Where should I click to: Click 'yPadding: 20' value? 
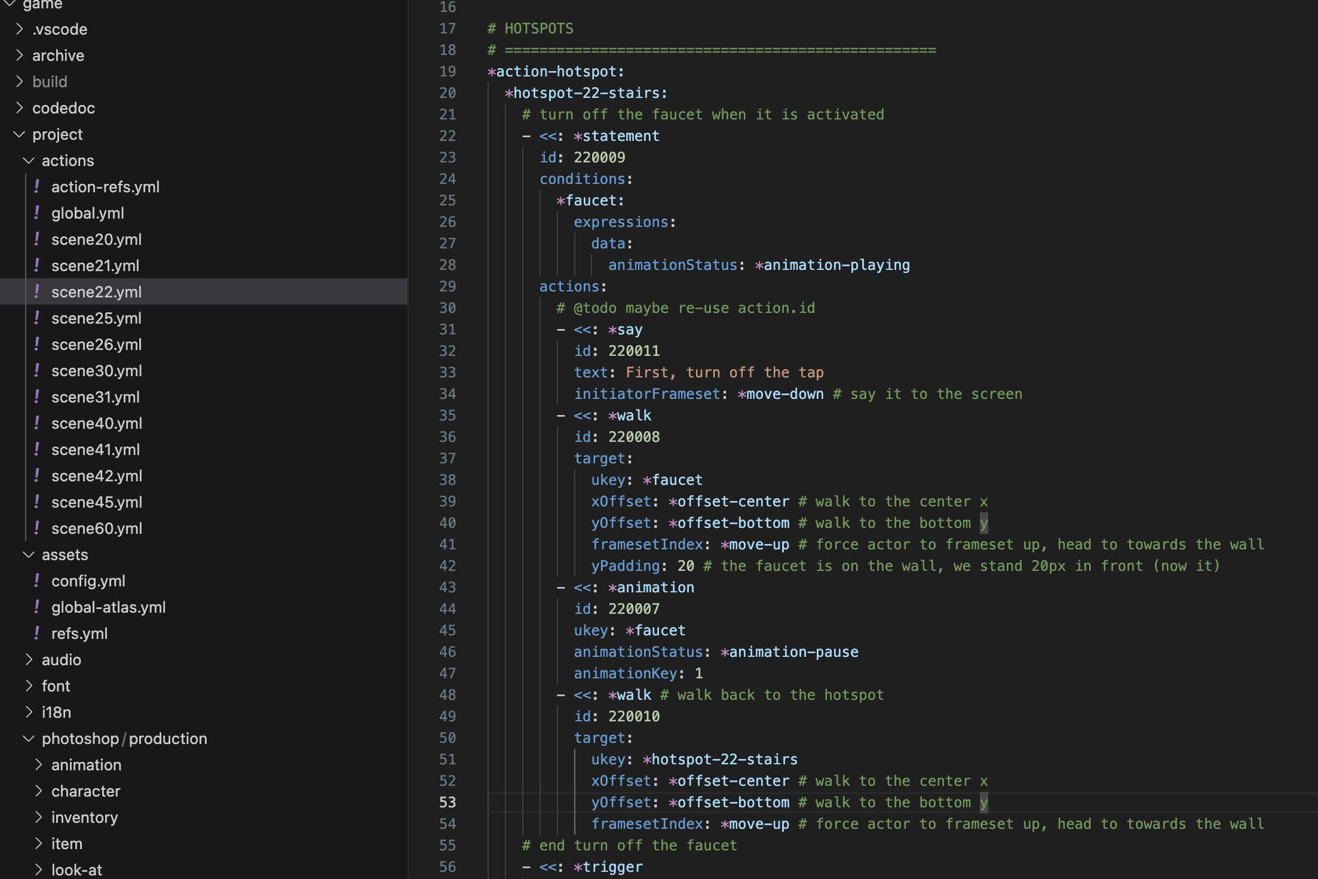coord(643,566)
